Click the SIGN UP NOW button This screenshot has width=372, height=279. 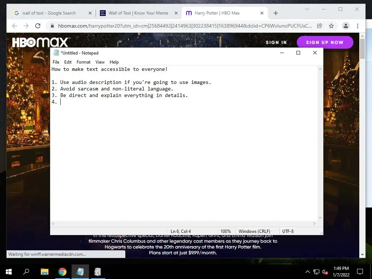pyautogui.click(x=325, y=42)
